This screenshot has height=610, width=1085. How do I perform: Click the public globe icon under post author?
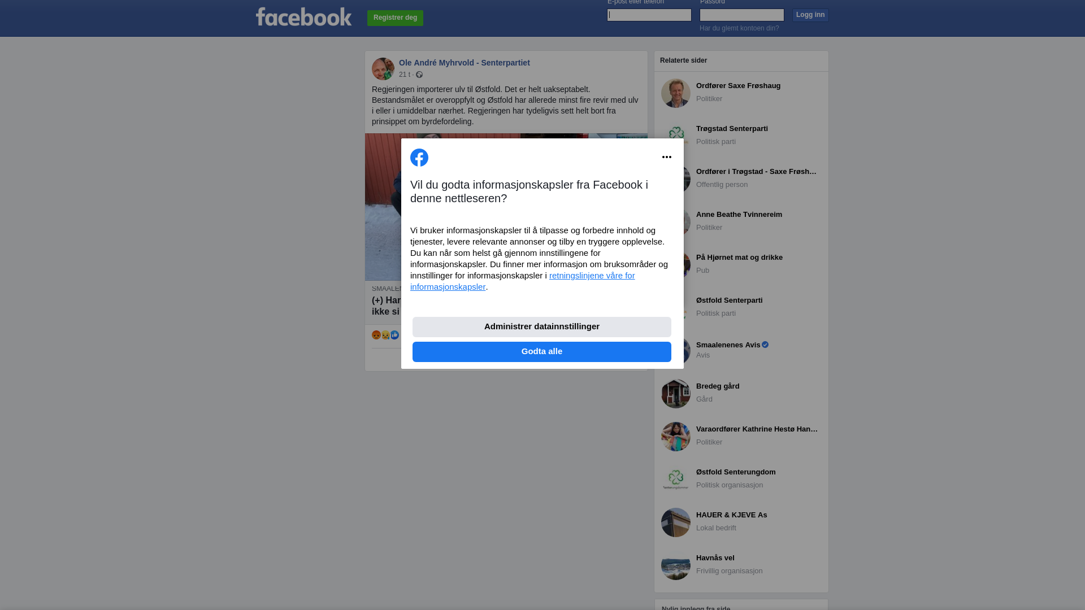click(419, 75)
